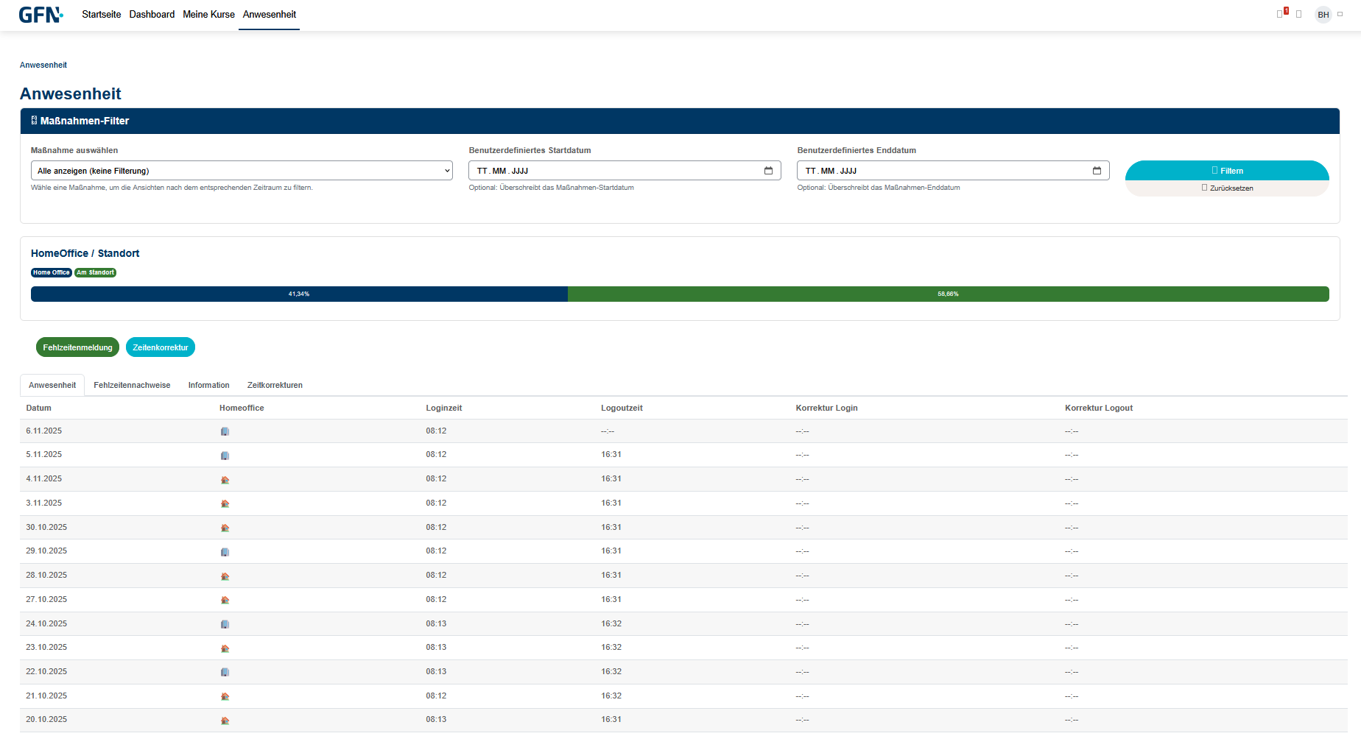Switch to the Fehlzeitennachweise tab
The image size is (1361, 736).
point(132,385)
